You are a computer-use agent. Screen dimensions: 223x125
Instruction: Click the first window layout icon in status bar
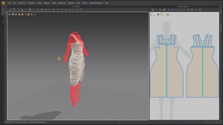pos(207,122)
